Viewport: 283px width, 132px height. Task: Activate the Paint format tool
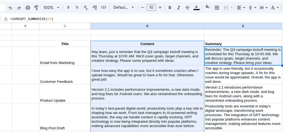click(36, 8)
